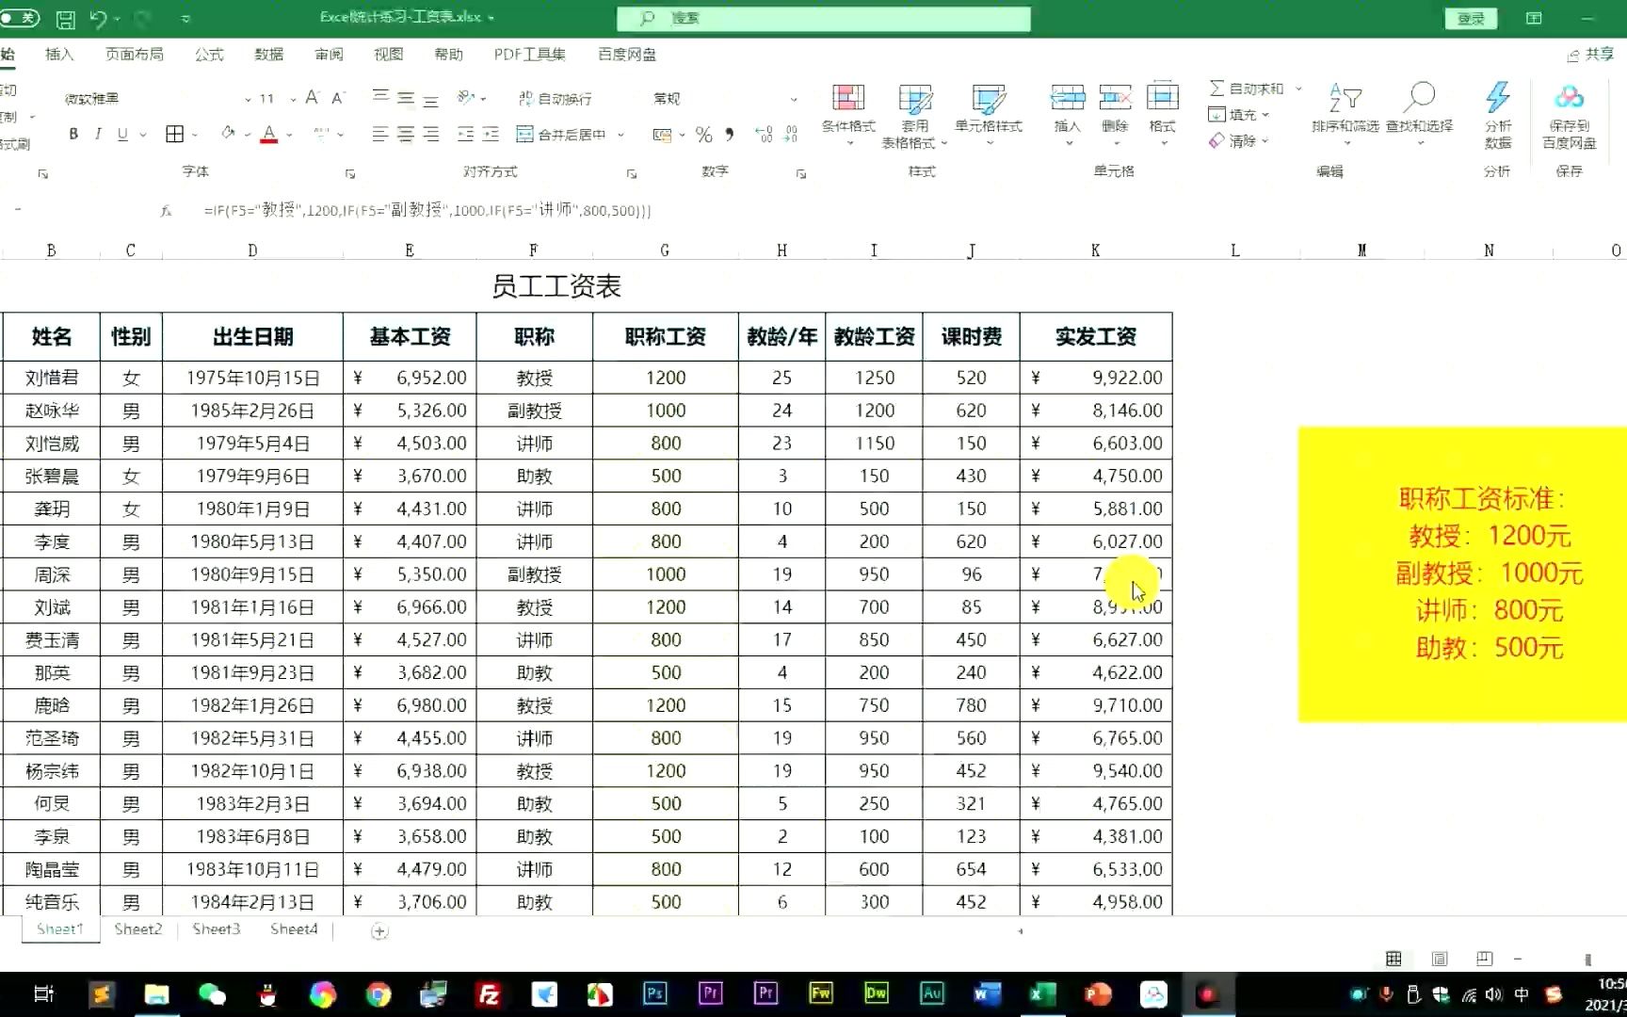The height and width of the screenshot is (1017, 1627).
Task: Decrease font size with small A icon
Action: point(338,97)
